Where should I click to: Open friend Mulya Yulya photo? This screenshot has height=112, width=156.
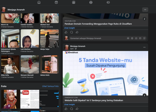click(50, 38)
